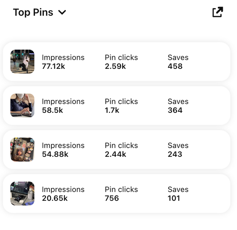Expand the Top Pins dropdown chevron

[62, 13]
